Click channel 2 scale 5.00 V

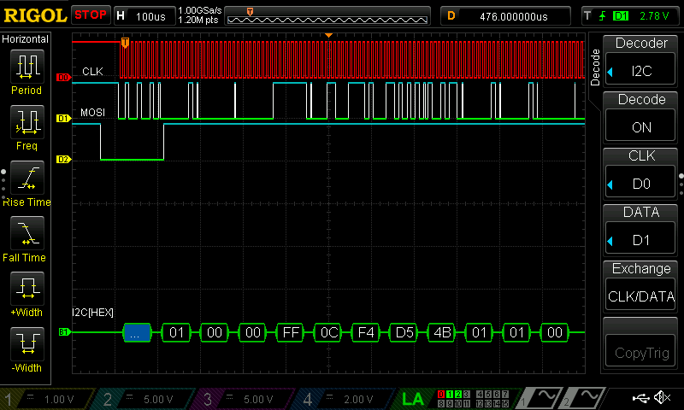coord(158,399)
